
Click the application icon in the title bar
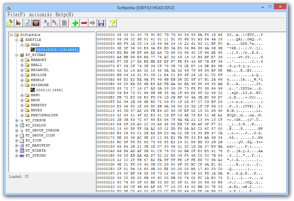point(8,8)
